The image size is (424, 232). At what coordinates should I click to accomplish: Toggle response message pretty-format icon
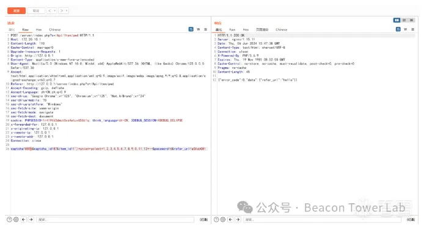[x=398, y=29]
